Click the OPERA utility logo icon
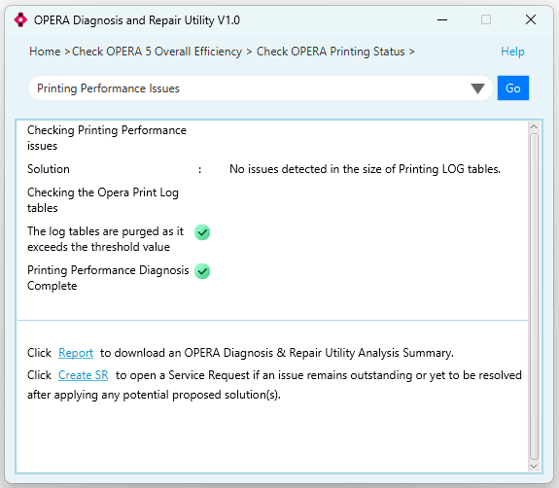 pos(20,19)
